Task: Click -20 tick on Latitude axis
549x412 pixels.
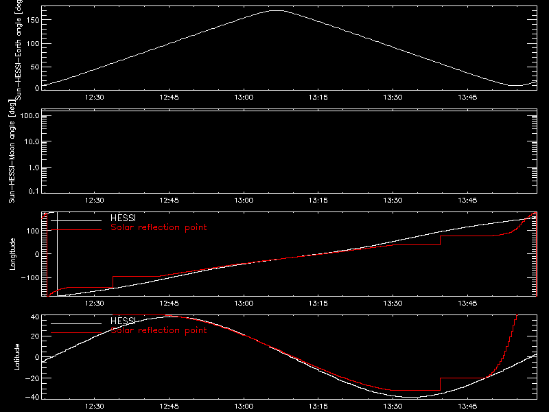Action: point(32,378)
